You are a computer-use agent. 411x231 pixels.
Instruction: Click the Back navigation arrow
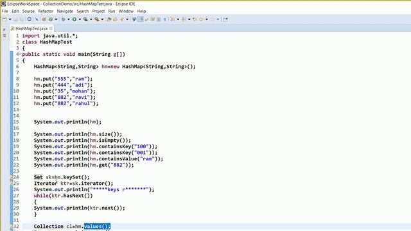click(x=201, y=19)
